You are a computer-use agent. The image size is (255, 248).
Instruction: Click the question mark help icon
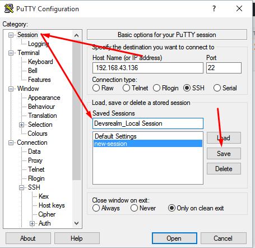point(214,8)
